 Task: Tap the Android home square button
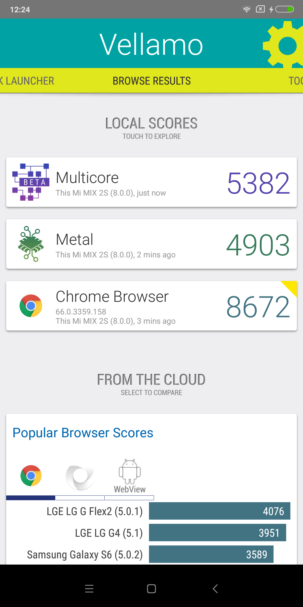point(151,588)
